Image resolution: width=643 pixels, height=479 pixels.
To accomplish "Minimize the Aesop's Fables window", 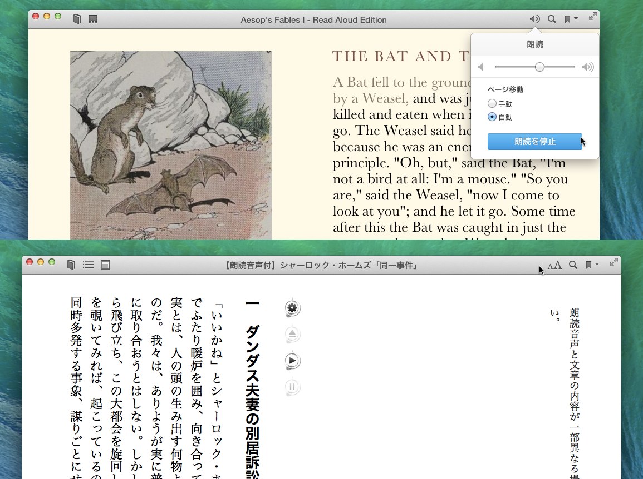I will tap(47, 16).
